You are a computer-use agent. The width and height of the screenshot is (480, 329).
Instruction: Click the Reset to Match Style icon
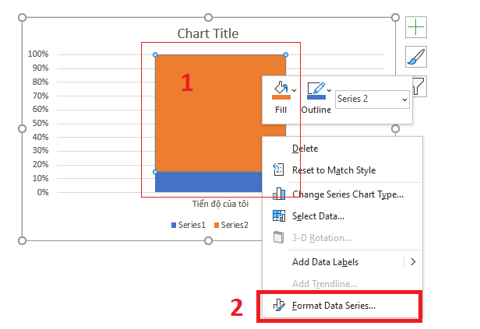(279, 170)
